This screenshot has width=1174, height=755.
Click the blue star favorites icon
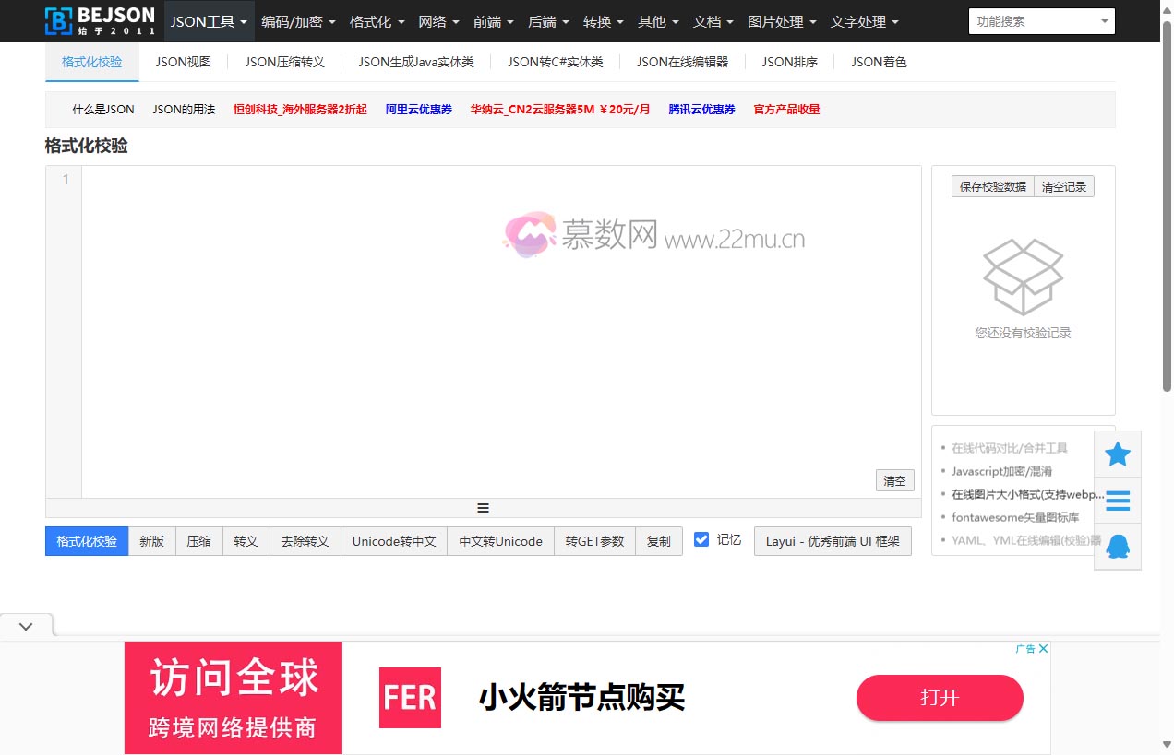point(1117,454)
